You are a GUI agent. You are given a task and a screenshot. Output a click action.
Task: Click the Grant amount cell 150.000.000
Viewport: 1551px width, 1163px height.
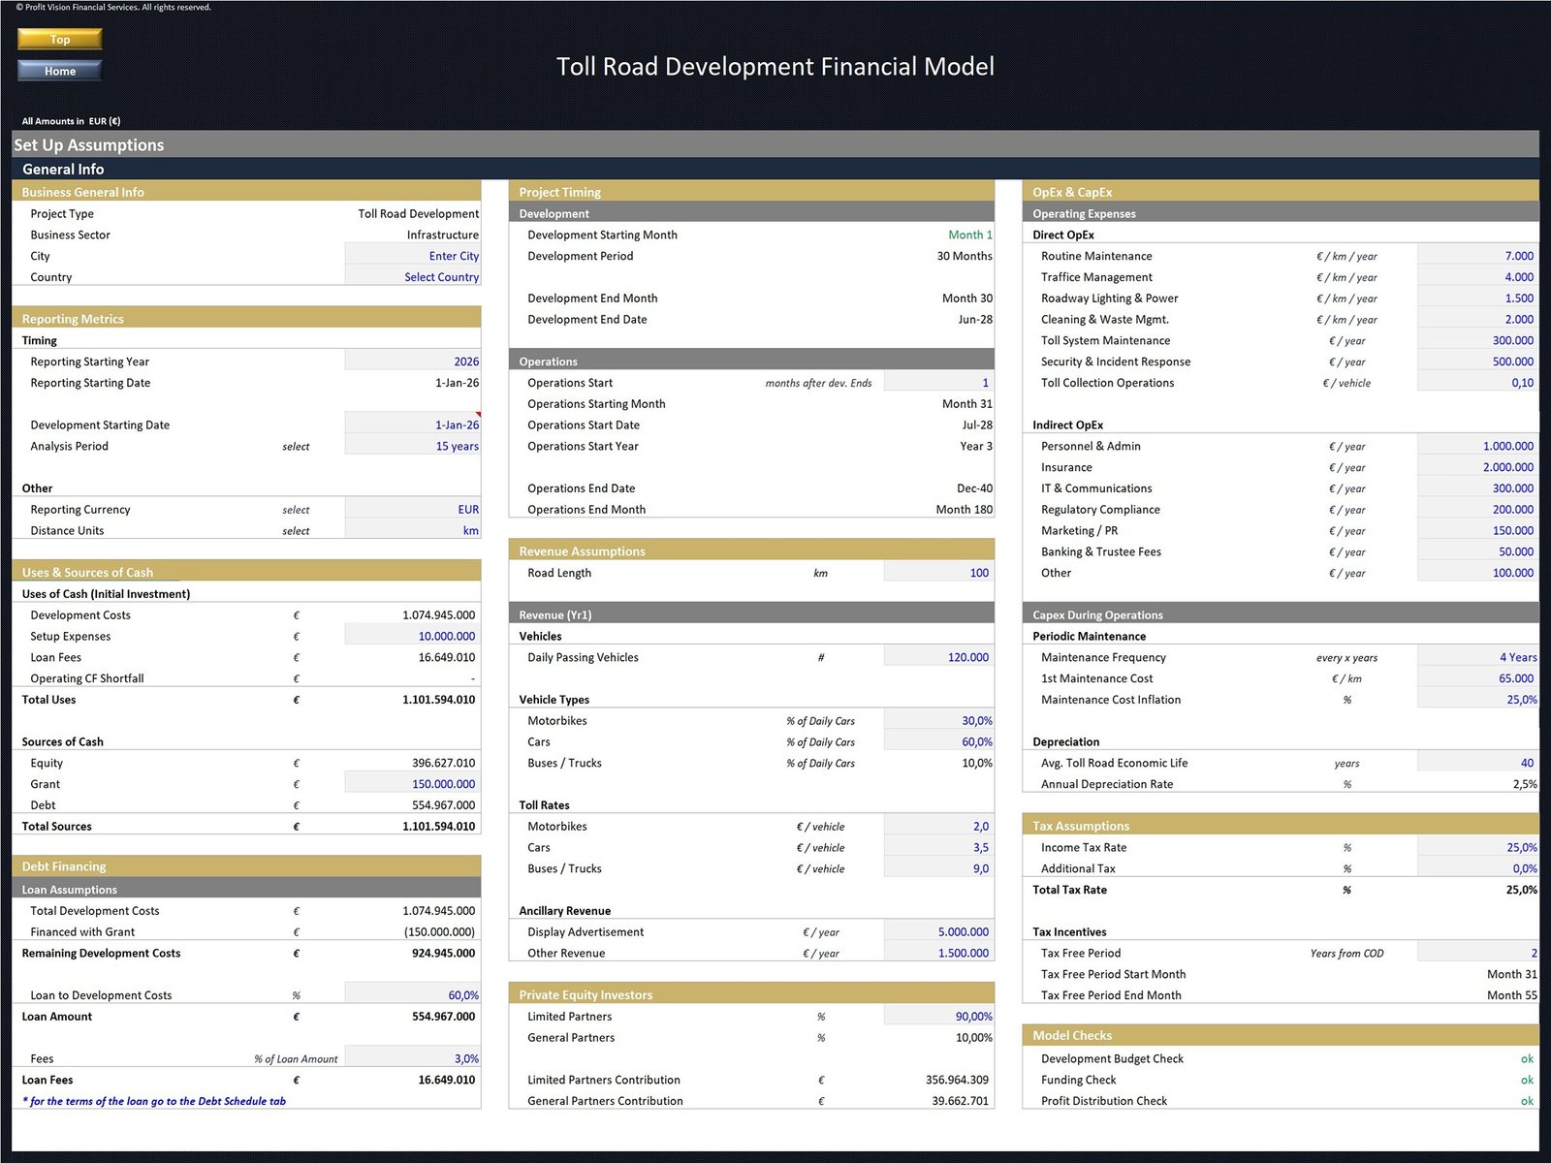click(412, 784)
